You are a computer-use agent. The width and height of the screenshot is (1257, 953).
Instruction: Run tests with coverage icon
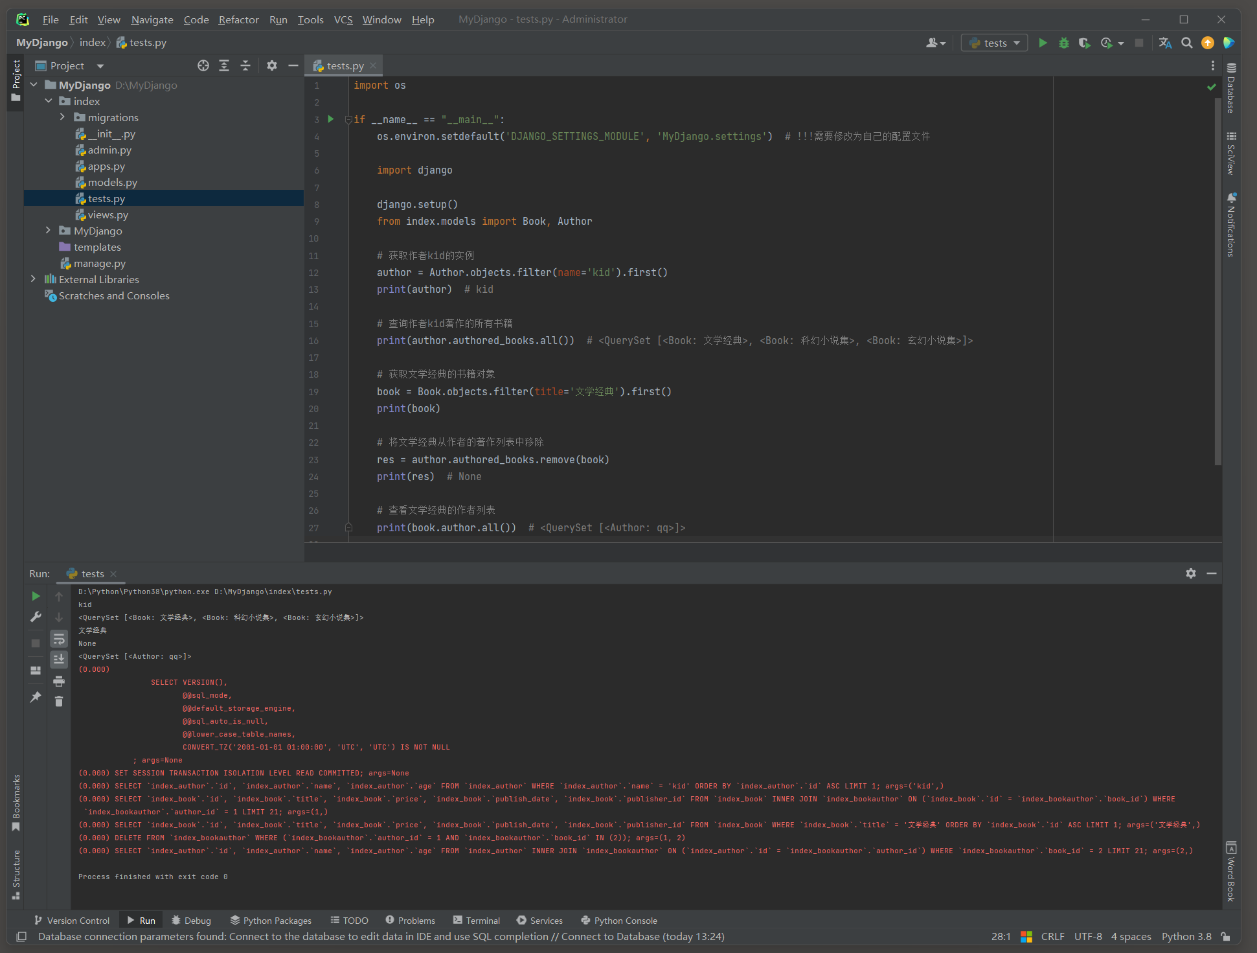(x=1084, y=43)
